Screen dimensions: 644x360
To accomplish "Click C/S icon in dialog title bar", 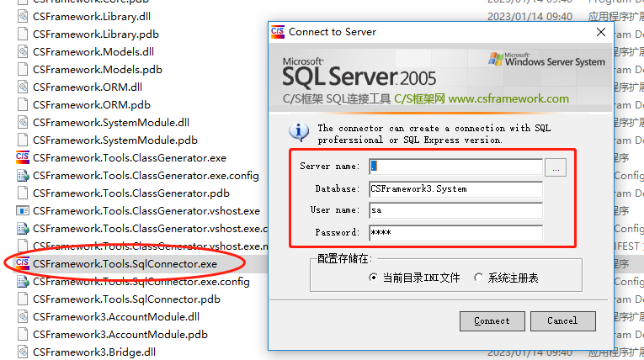I will tap(278, 32).
